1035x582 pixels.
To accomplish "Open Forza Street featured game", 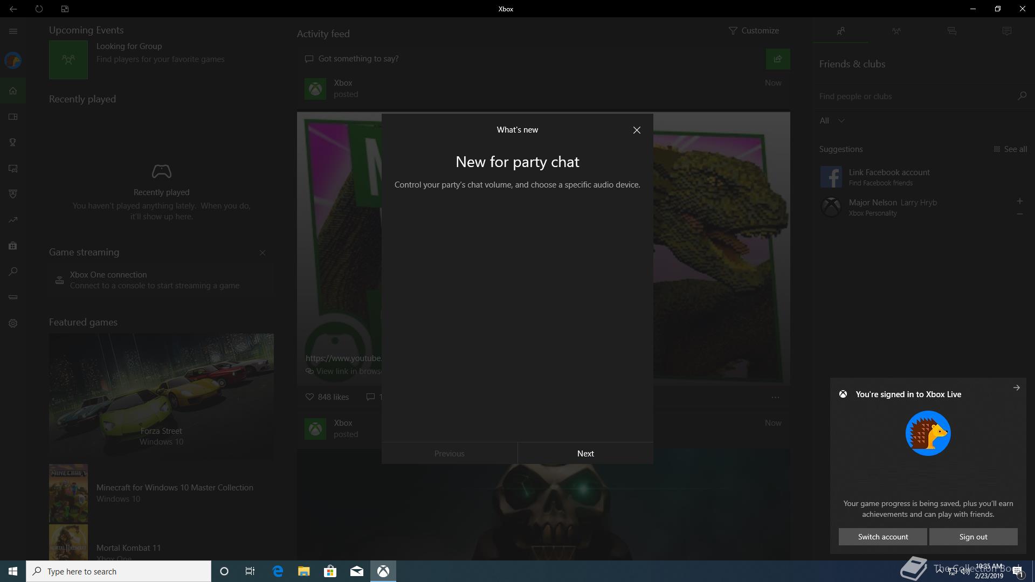I will coord(161,396).
